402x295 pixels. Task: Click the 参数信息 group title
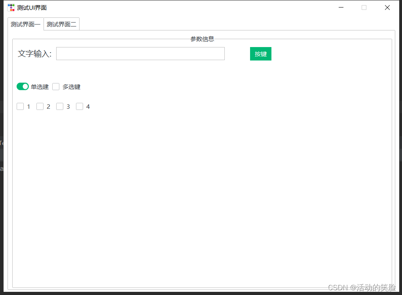(202, 39)
